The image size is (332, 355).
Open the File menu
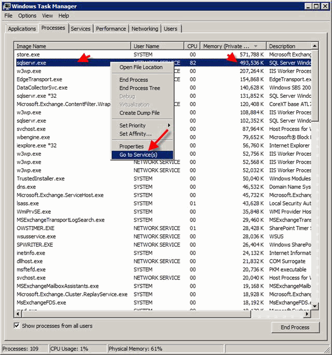click(8, 16)
